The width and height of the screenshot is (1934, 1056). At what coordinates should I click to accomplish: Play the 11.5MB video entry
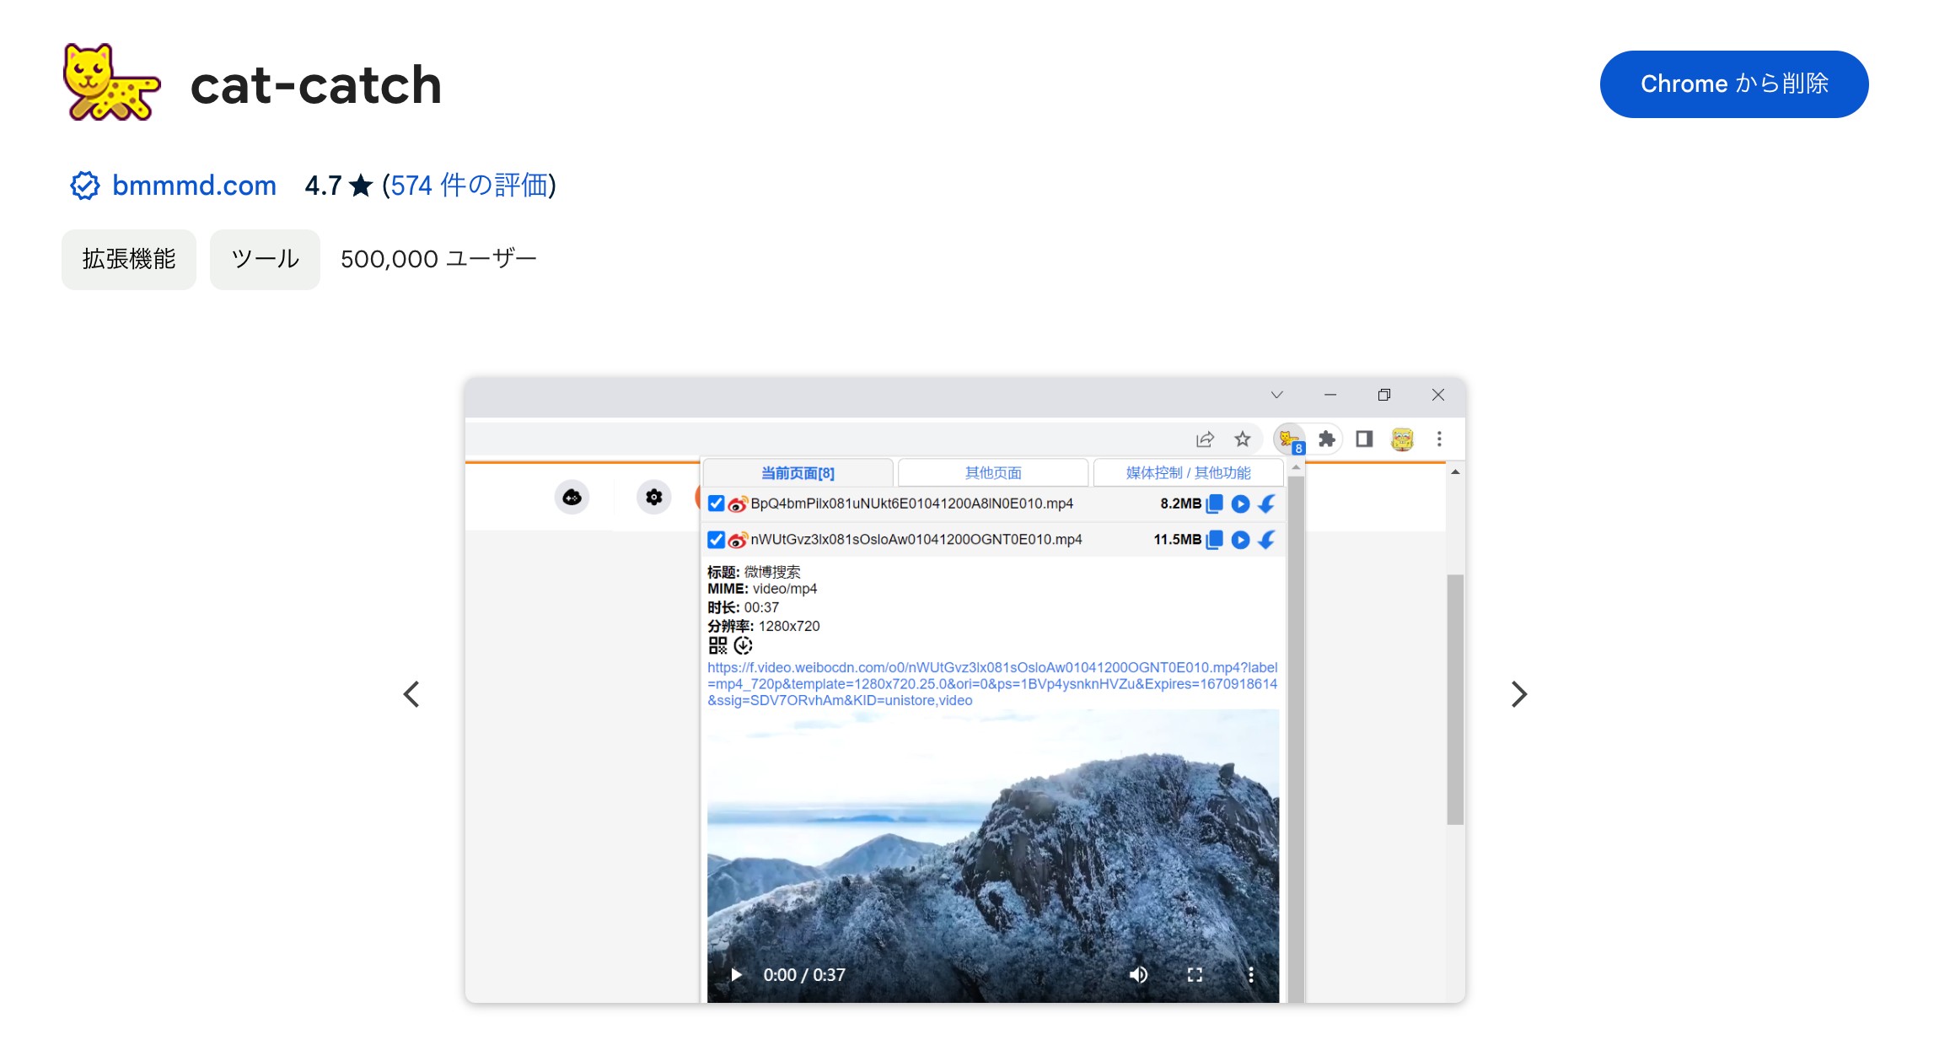[x=1240, y=540]
